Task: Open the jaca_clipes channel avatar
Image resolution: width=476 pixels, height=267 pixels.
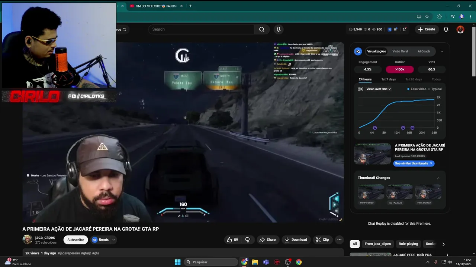Action: (28, 240)
